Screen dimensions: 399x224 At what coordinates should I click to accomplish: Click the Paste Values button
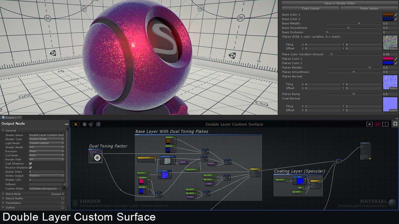tap(369, 9)
